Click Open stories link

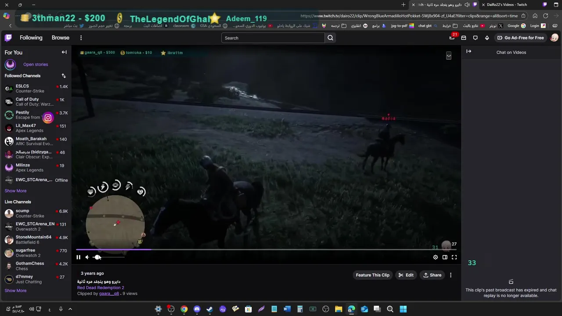[36, 65]
